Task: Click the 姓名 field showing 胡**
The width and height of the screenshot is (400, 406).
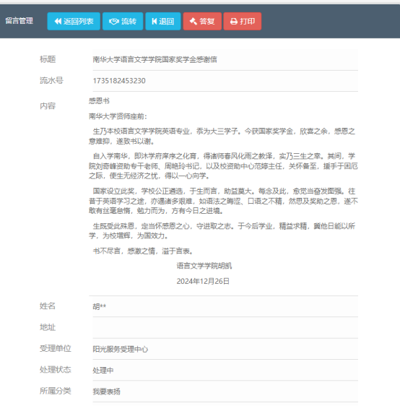Action: point(225,306)
